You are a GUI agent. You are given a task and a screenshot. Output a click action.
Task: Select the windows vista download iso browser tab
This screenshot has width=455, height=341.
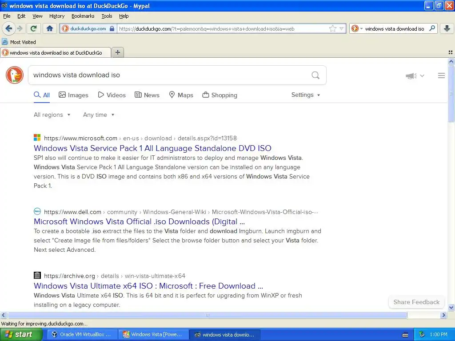pos(56,52)
